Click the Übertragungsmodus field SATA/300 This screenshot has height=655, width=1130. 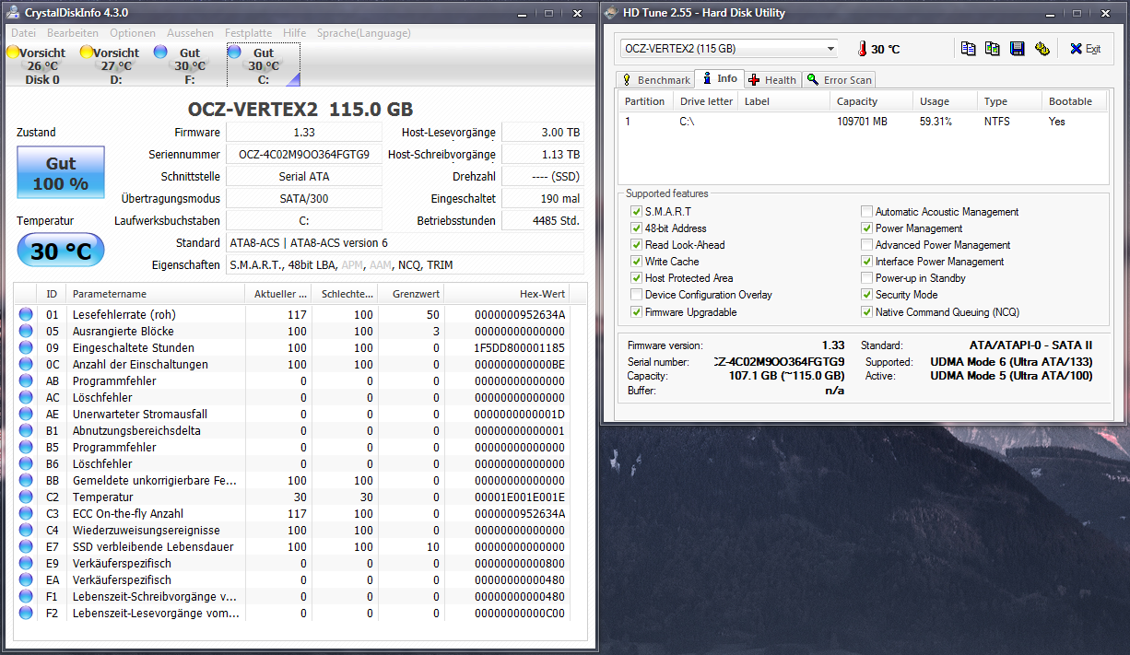303,199
